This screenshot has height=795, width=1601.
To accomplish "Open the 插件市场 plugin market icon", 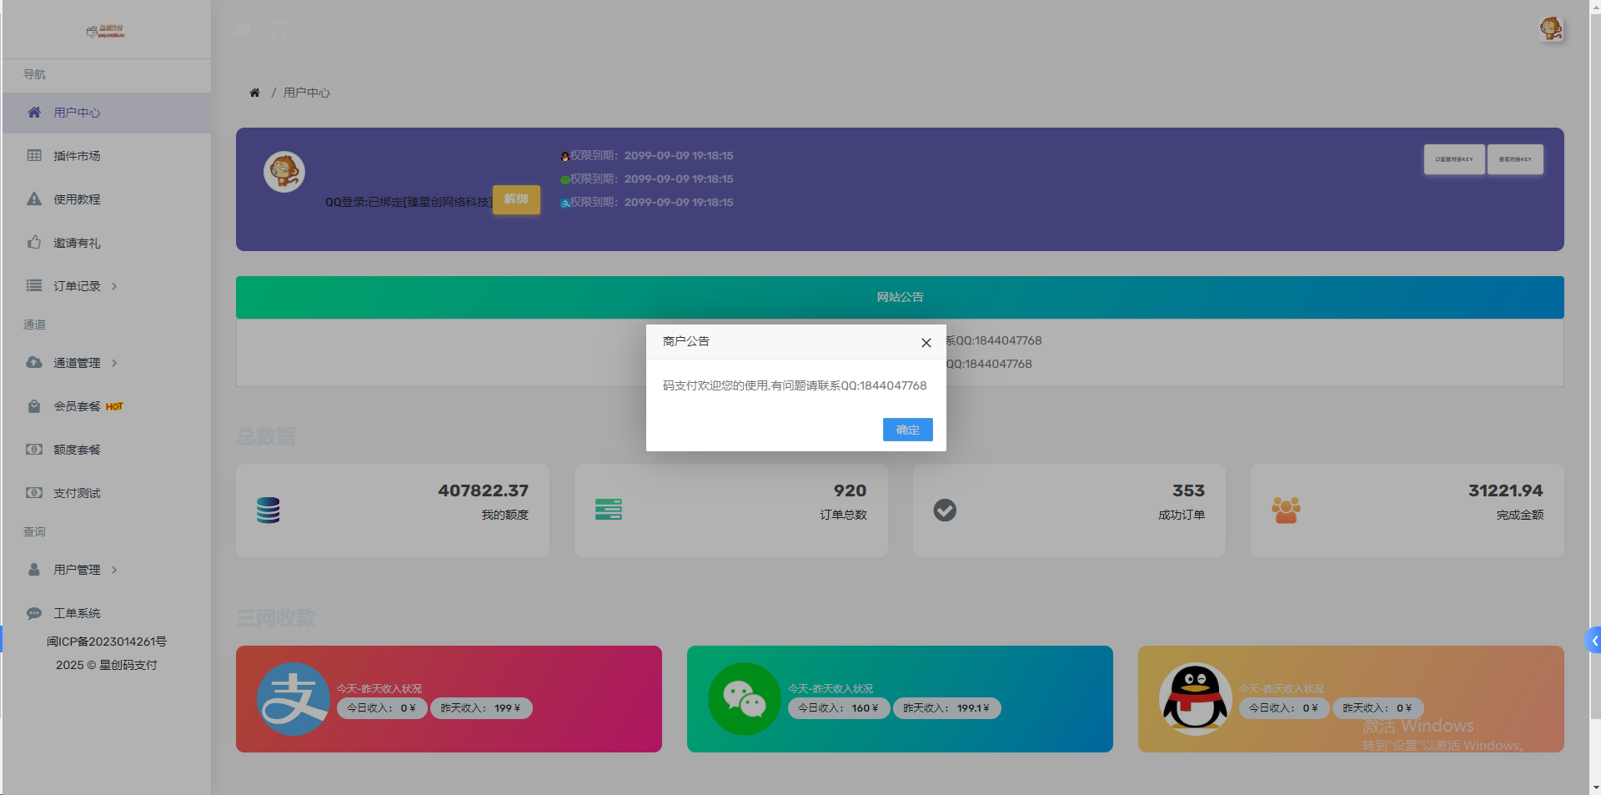I will [x=34, y=156].
